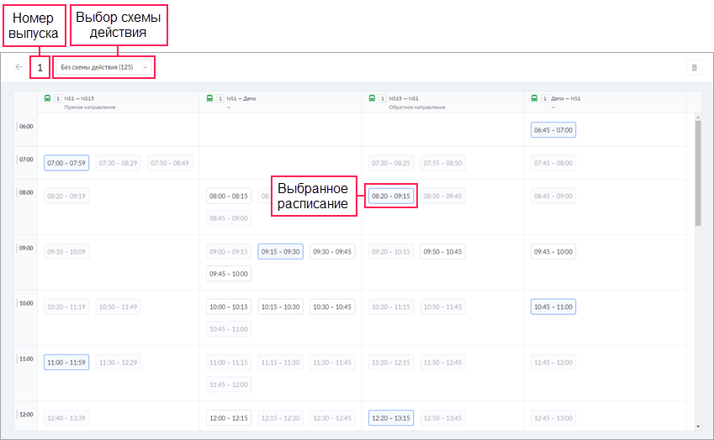Click the 07:30 - 08:25 slot
714x440 pixels.
(391, 163)
